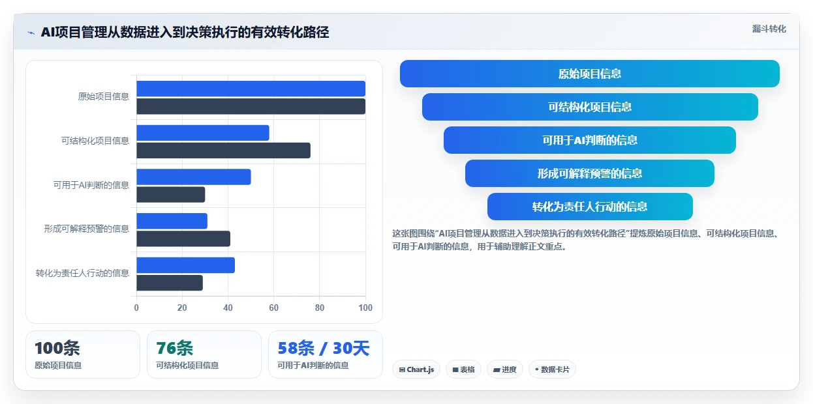
Task: Click the 原始项目信息 y-axis label
Action: tap(104, 96)
